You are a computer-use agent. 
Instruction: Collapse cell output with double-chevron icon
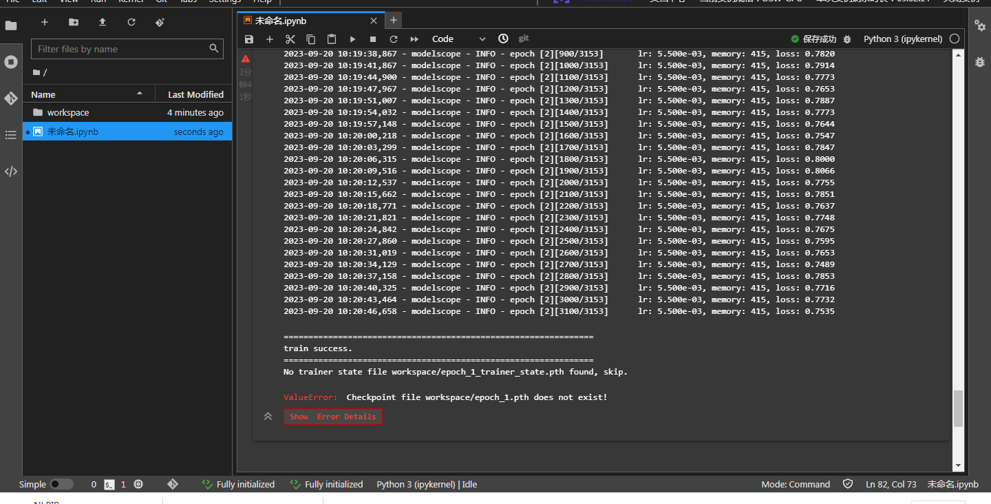coord(268,417)
